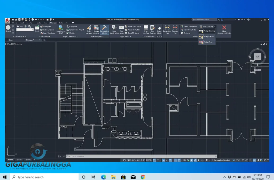Open the status bar workspace gear menu
Viewport: 274px width, 180px height.
(207, 160)
